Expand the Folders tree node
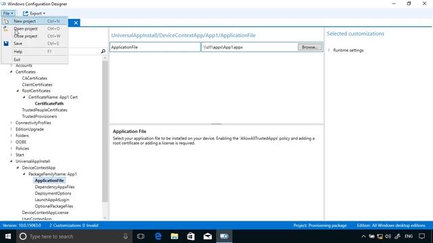This screenshot has height=243, width=433. click(x=12, y=136)
